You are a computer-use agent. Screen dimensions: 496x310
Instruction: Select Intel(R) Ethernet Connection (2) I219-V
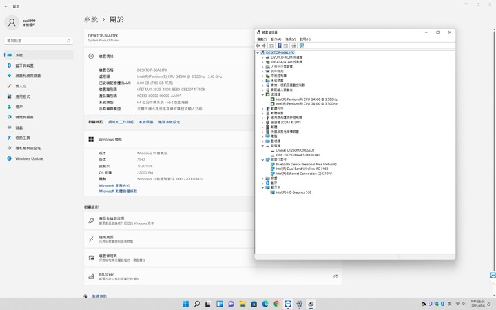pos(304,174)
